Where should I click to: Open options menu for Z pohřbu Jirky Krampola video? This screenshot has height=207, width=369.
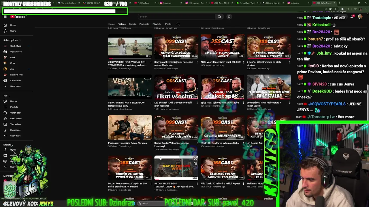(x=290, y=62)
